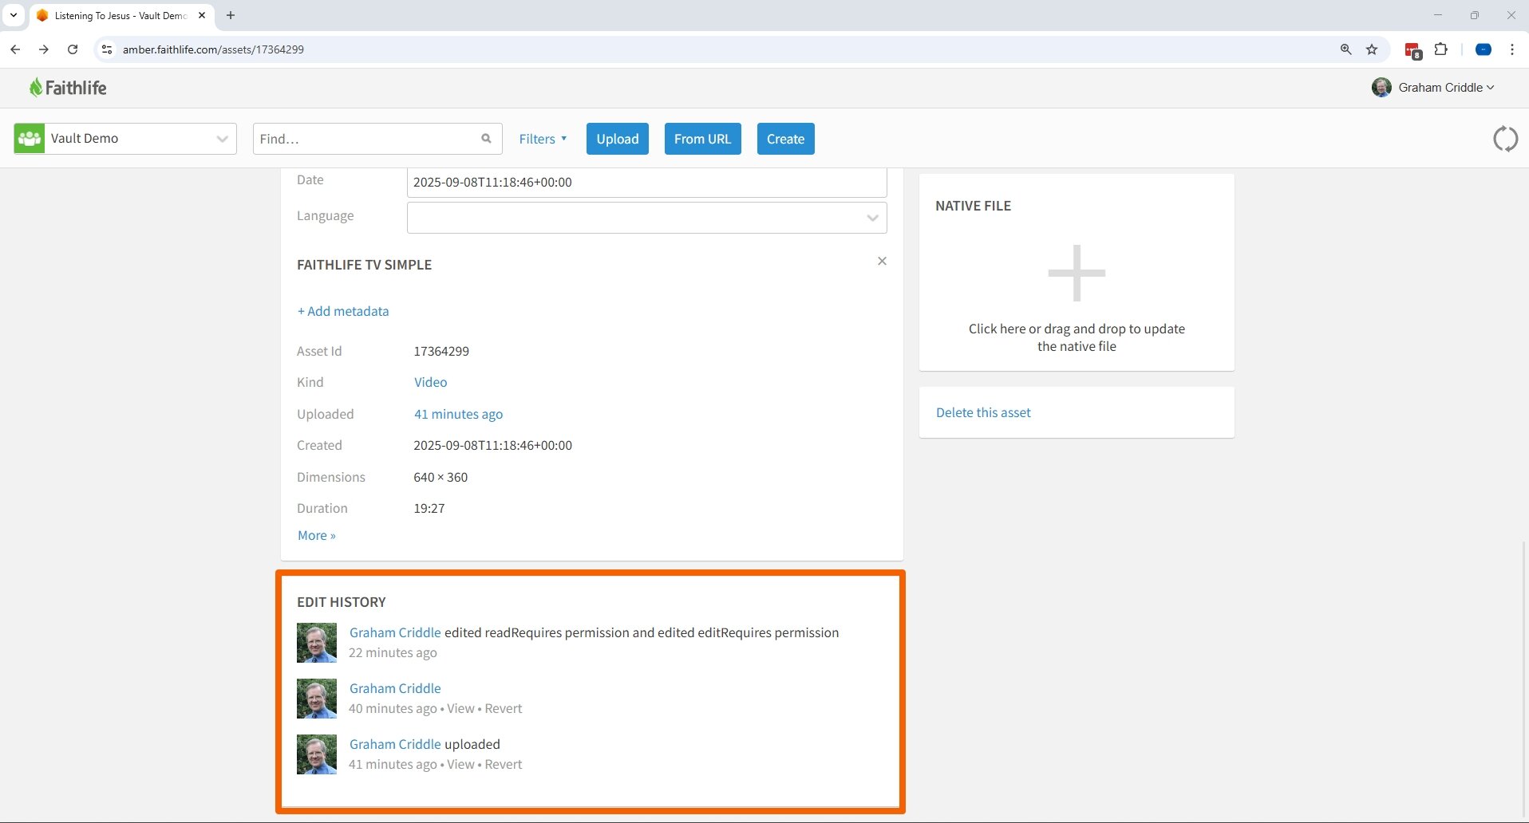This screenshot has width=1529, height=823.
Task: Reload the page
Action: pyautogui.click(x=73, y=49)
